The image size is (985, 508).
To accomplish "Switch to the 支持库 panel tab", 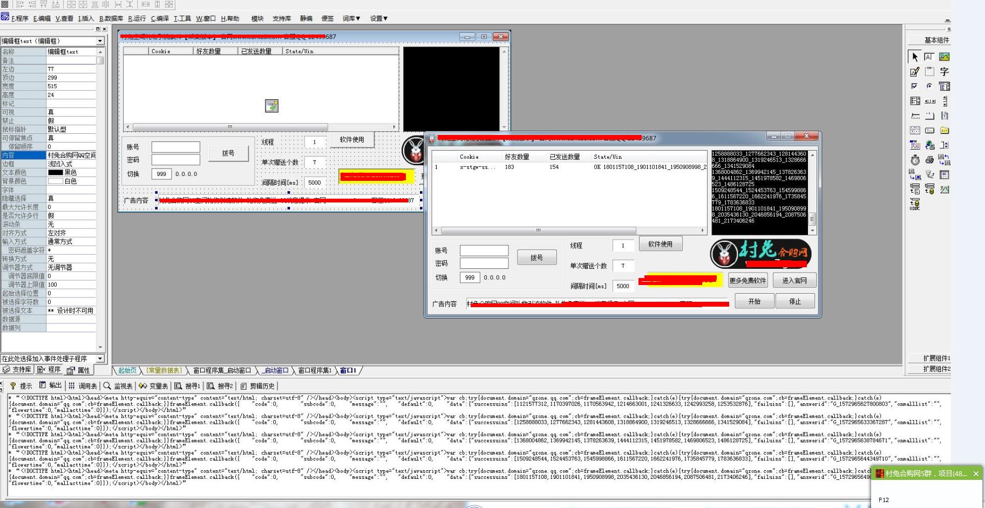I will pyautogui.click(x=18, y=369).
